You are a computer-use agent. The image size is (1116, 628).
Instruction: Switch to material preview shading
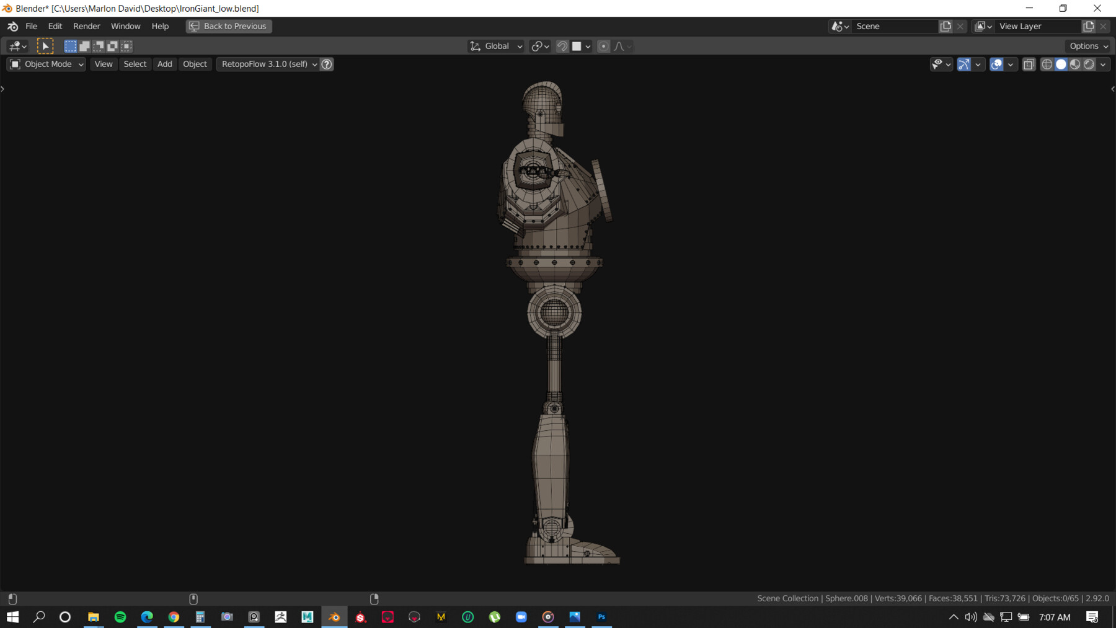coord(1075,64)
